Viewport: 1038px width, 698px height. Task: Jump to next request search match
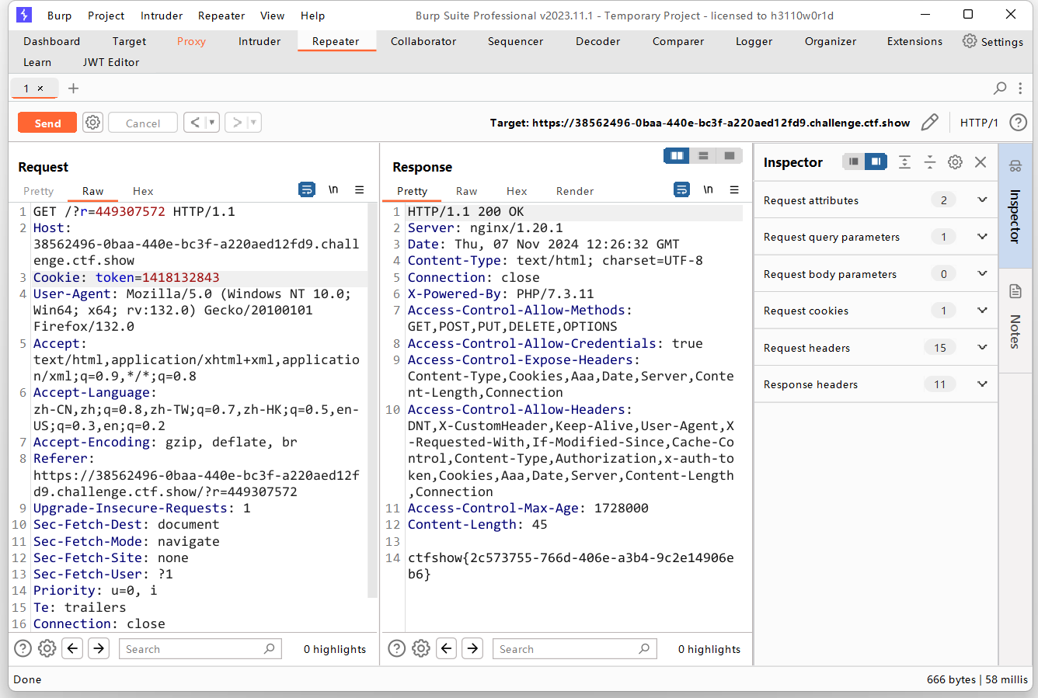point(99,648)
